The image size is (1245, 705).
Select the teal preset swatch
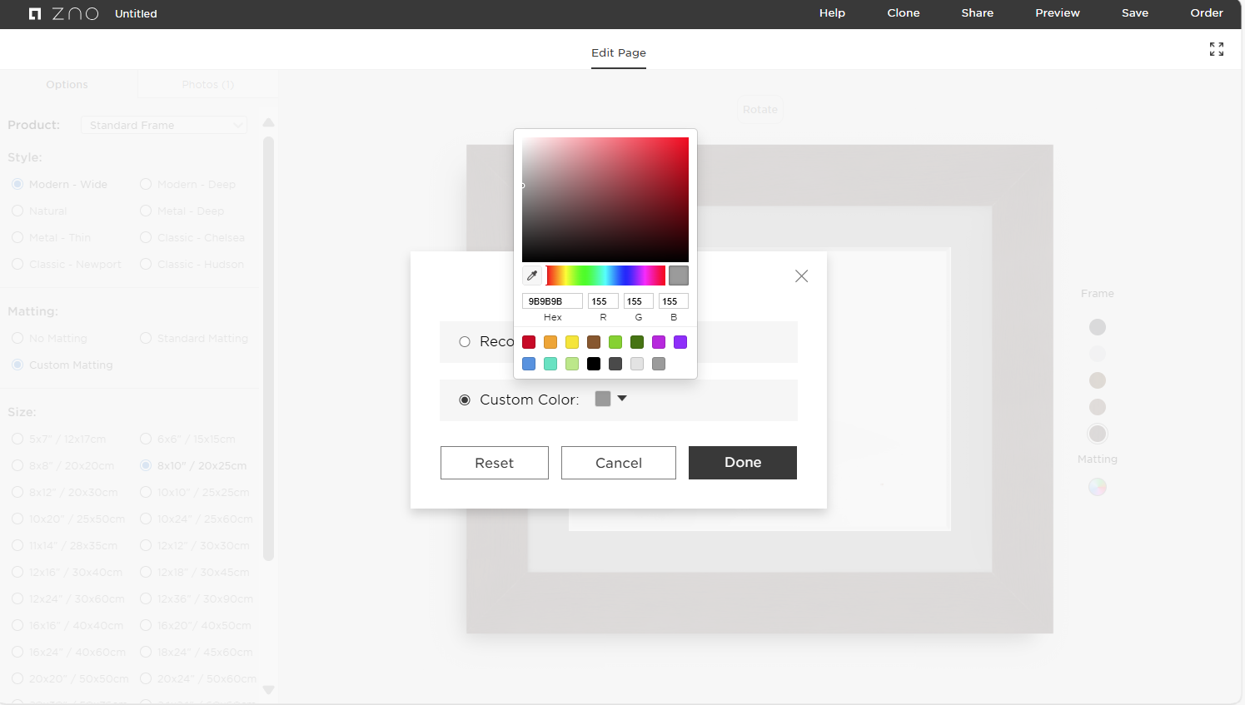(x=550, y=364)
